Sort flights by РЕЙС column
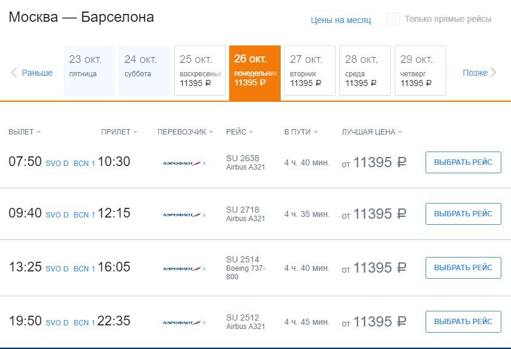 pyautogui.click(x=239, y=132)
